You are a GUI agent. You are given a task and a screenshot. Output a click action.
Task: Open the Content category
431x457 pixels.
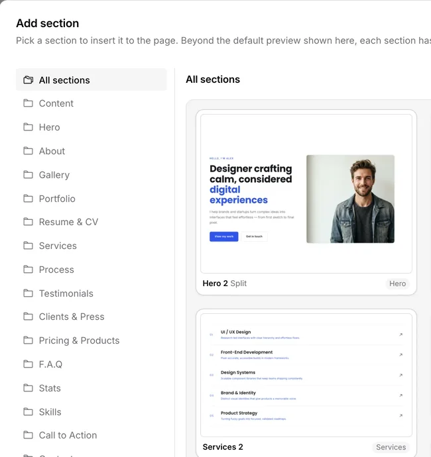(x=91, y=103)
